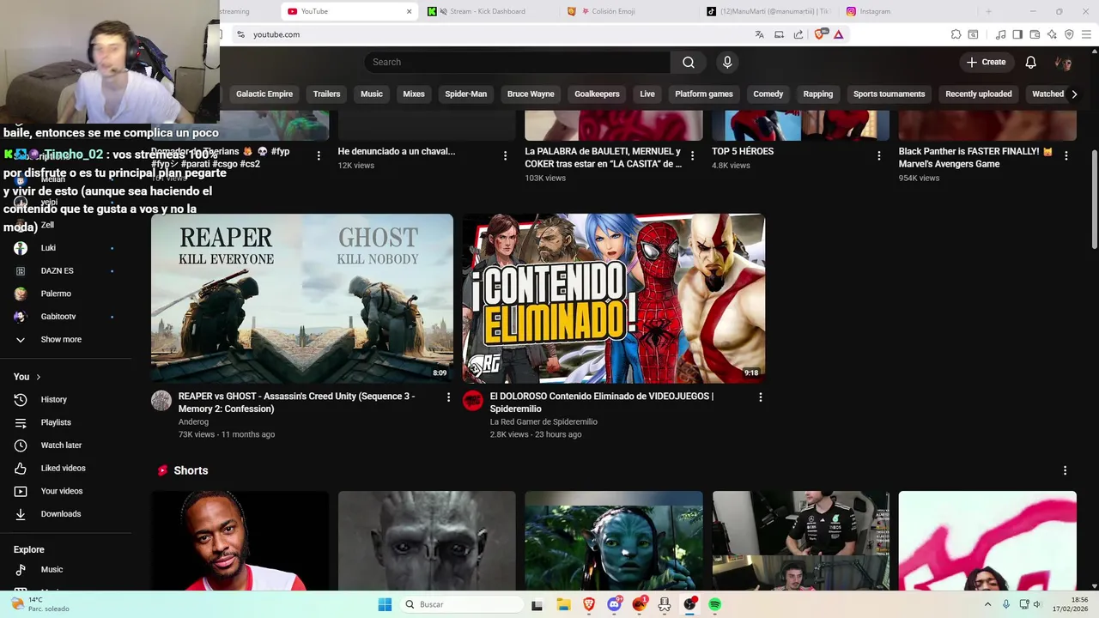Image resolution: width=1099 pixels, height=618 pixels.
Task: Click the share page icon in address bar
Action: coord(798,34)
